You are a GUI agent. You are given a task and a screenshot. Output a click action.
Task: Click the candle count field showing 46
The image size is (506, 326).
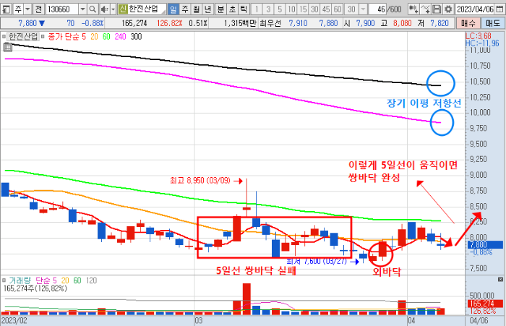coord(377,9)
